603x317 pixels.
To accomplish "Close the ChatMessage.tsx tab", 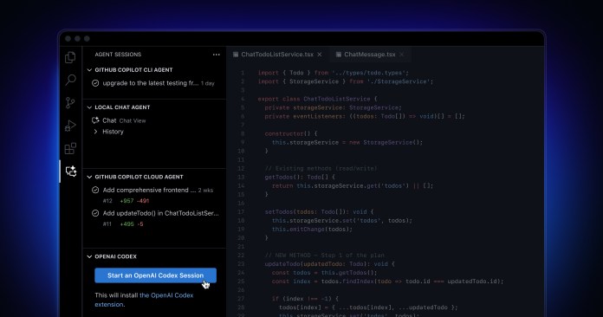I will 401,55.
